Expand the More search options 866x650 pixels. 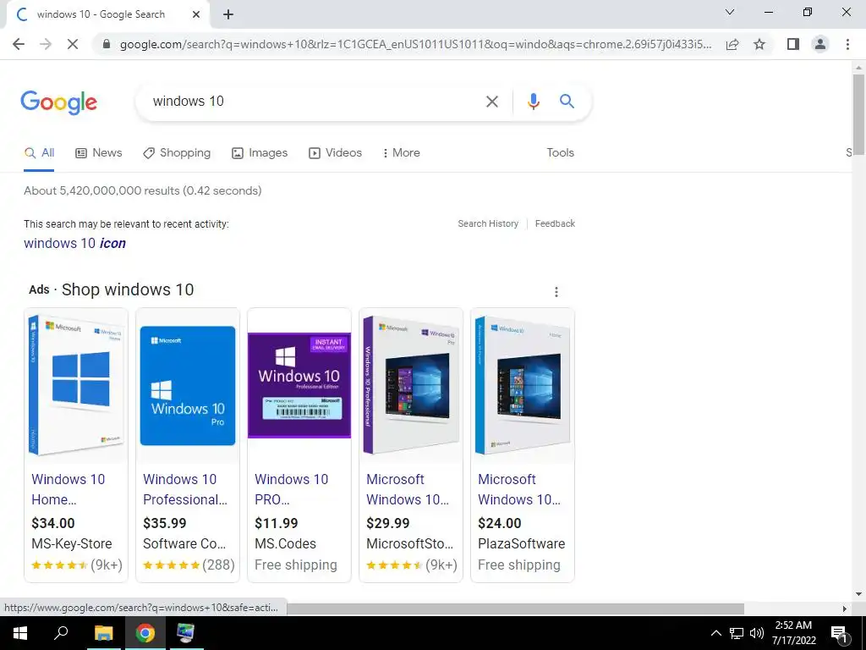401,153
